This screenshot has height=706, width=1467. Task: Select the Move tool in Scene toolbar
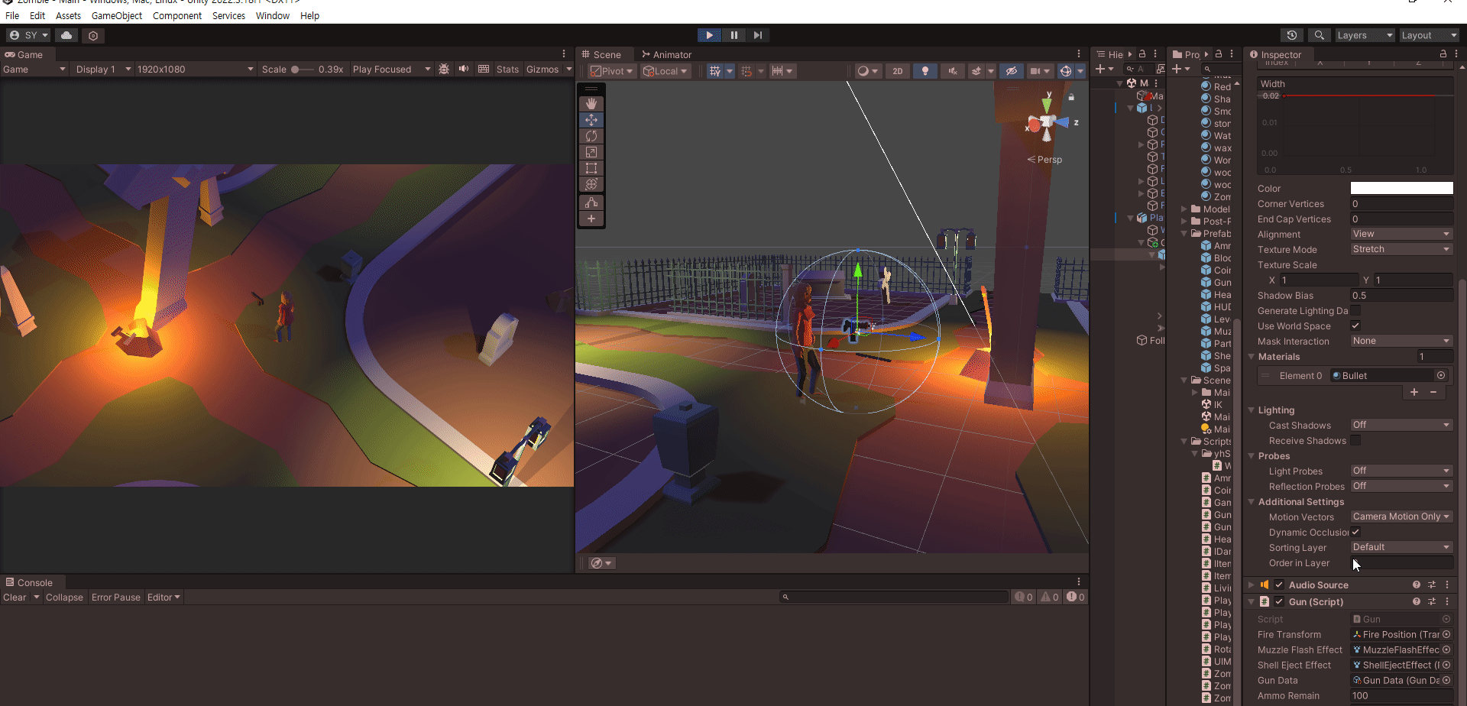pyautogui.click(x=591, y=120)
